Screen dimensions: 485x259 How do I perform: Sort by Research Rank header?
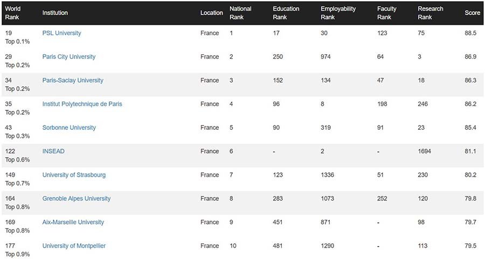[x=431, y=13]
